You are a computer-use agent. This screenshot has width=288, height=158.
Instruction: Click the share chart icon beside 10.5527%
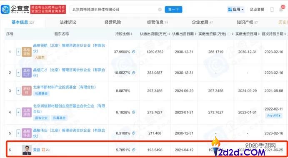(133, 73)
